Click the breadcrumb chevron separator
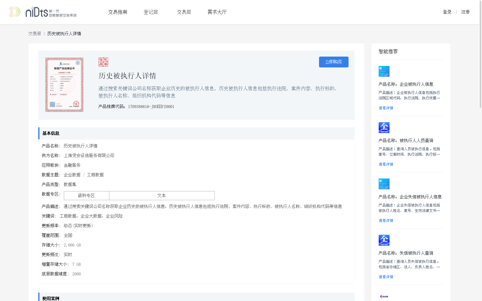 (x=44, y=34)
